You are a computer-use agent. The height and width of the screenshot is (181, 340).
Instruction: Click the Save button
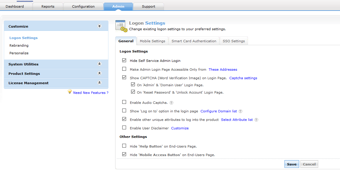pos(292,164)
